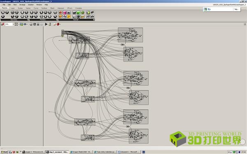The image size is (247, 154).
Task: Open the Arrange menu
Action: click(22, 5)
